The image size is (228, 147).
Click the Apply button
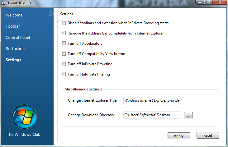point(179,136)
